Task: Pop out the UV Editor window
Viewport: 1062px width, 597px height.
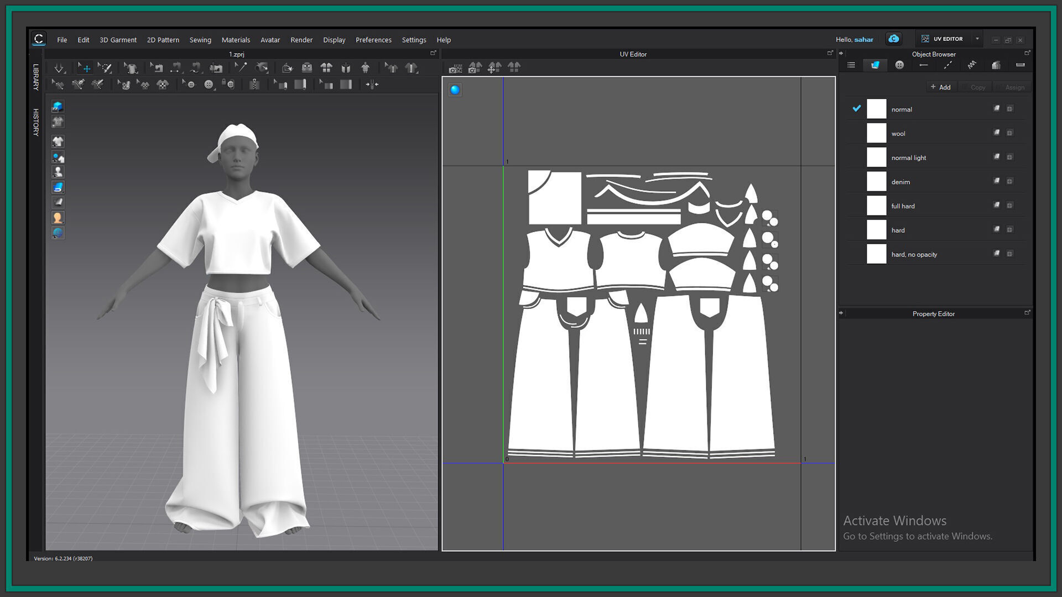Action: click(x=830, y=53)
